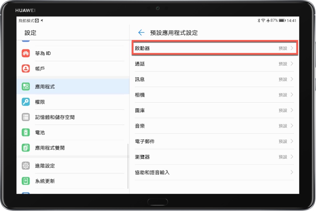Select 記憶體和儲存空間 in sidebar

(x=73, y=117)
